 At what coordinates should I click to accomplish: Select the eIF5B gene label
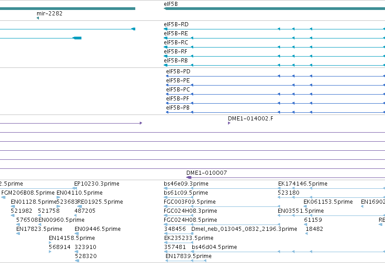pyautogui.click(x=171, y=4)
